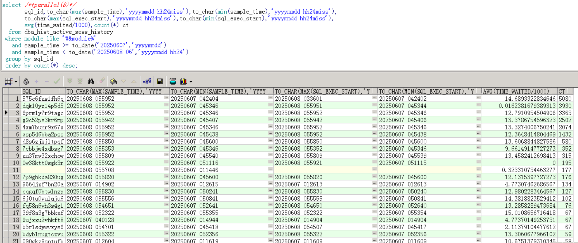The height and width of the screenshot is (243, 578).
Task: Expand the chart options dropdown arrow
Action: [191, 82]
